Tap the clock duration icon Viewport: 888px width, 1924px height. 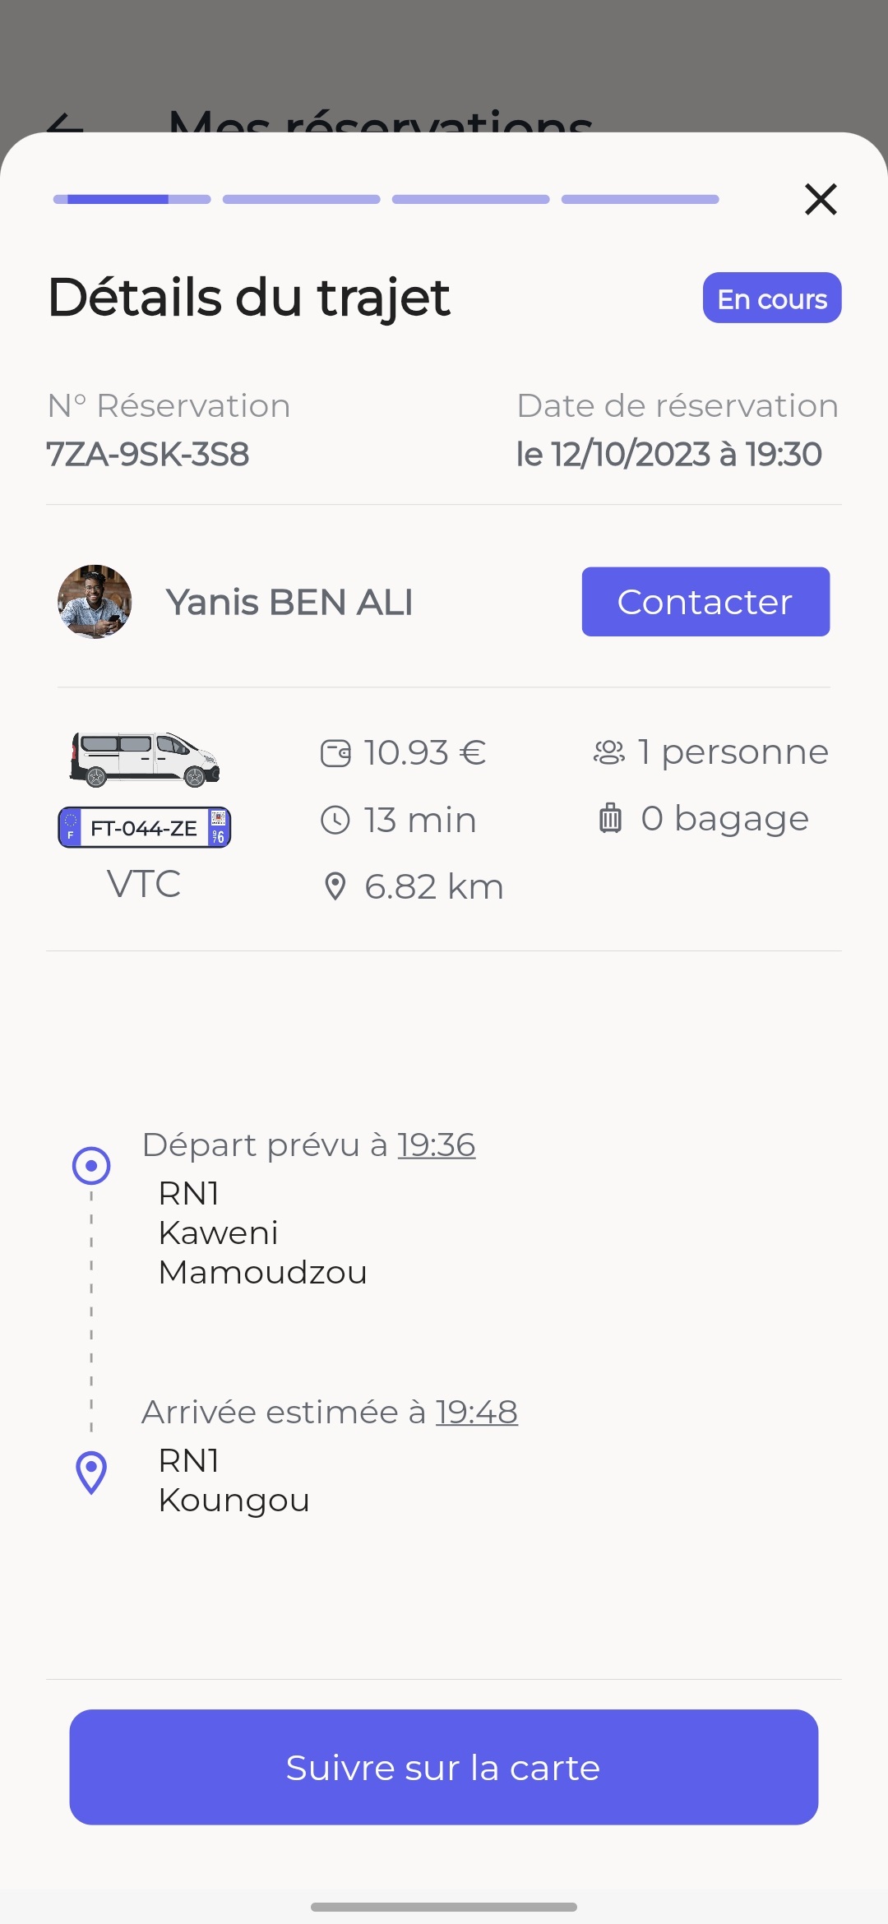click(x=335, y=820)
